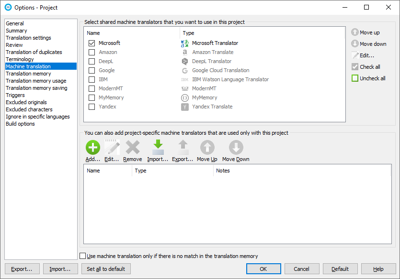Enable the Amazon translator checkbox
Image resolution: width=400 pixels, height=279 pixels.
coord(91,53)
